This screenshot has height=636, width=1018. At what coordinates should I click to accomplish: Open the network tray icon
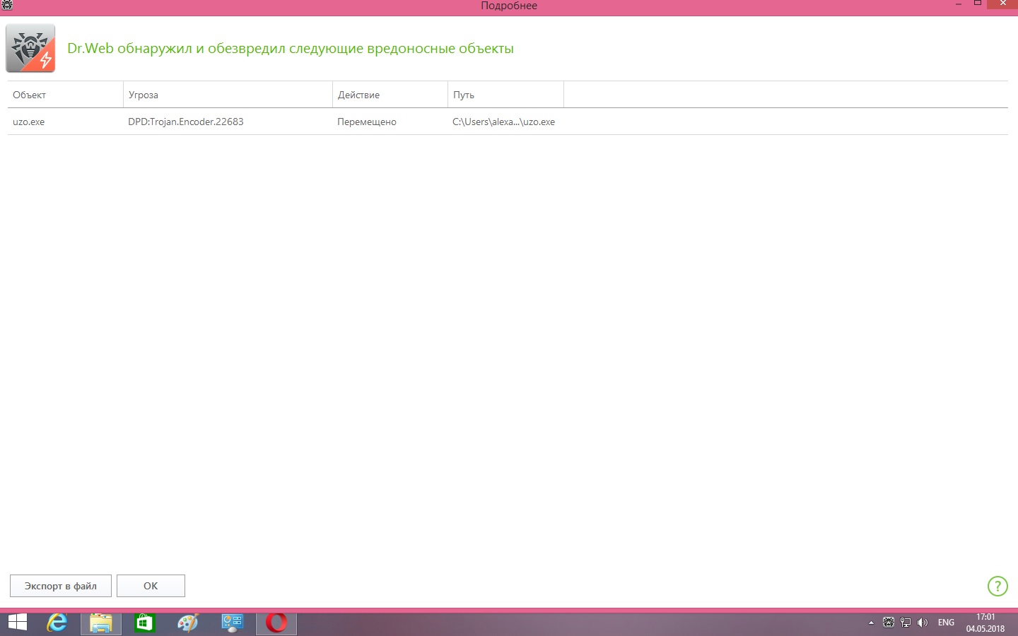[x=906, y=623]
